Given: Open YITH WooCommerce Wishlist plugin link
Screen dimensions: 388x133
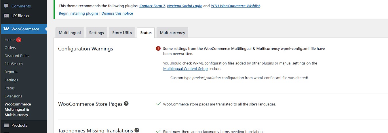Looking at the screenshot, I should [x=235, y=6].
